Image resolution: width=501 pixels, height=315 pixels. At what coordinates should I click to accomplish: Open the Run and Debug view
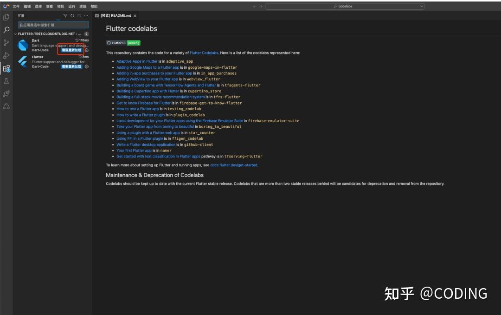[x=6, y=55]
